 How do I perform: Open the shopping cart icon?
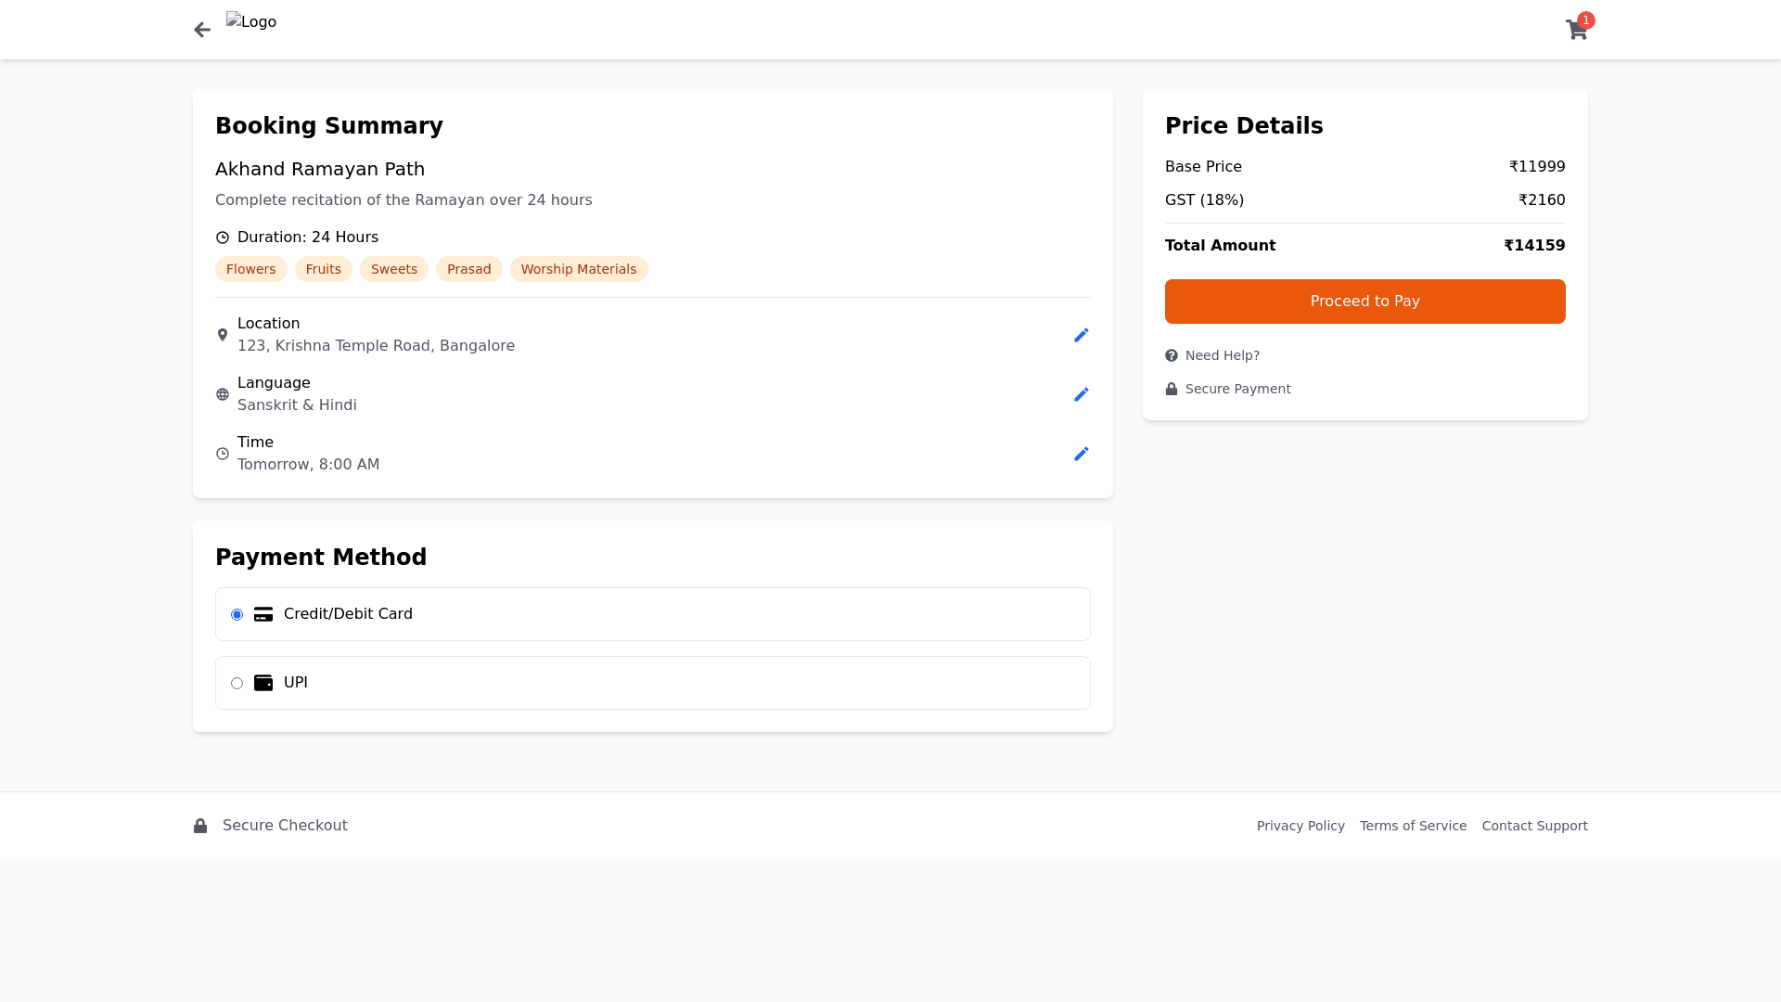tap(1576, 30)
